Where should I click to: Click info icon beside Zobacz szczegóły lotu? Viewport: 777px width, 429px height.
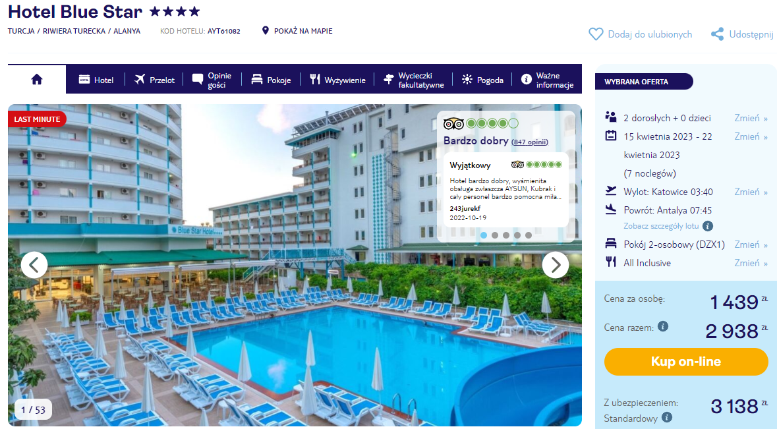(708, 226)
